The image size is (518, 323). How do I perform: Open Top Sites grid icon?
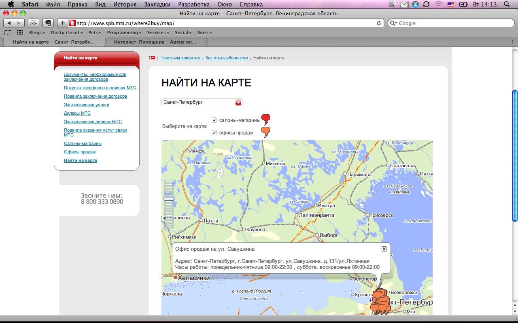coord(20,33)
